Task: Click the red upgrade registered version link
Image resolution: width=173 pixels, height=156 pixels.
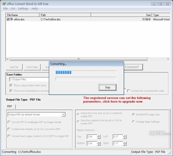Action: [117, 100]
